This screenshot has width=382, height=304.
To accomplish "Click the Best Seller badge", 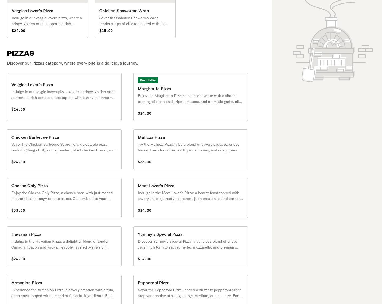I will pos(148,80).
